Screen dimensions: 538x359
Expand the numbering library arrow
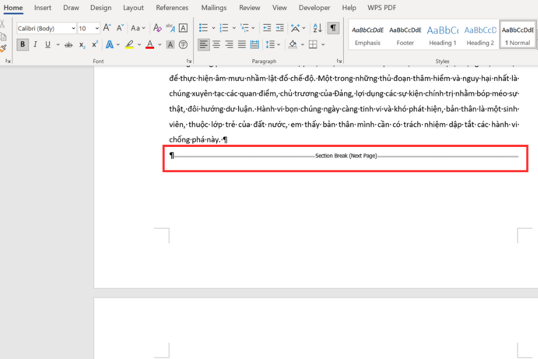[234, 28]
